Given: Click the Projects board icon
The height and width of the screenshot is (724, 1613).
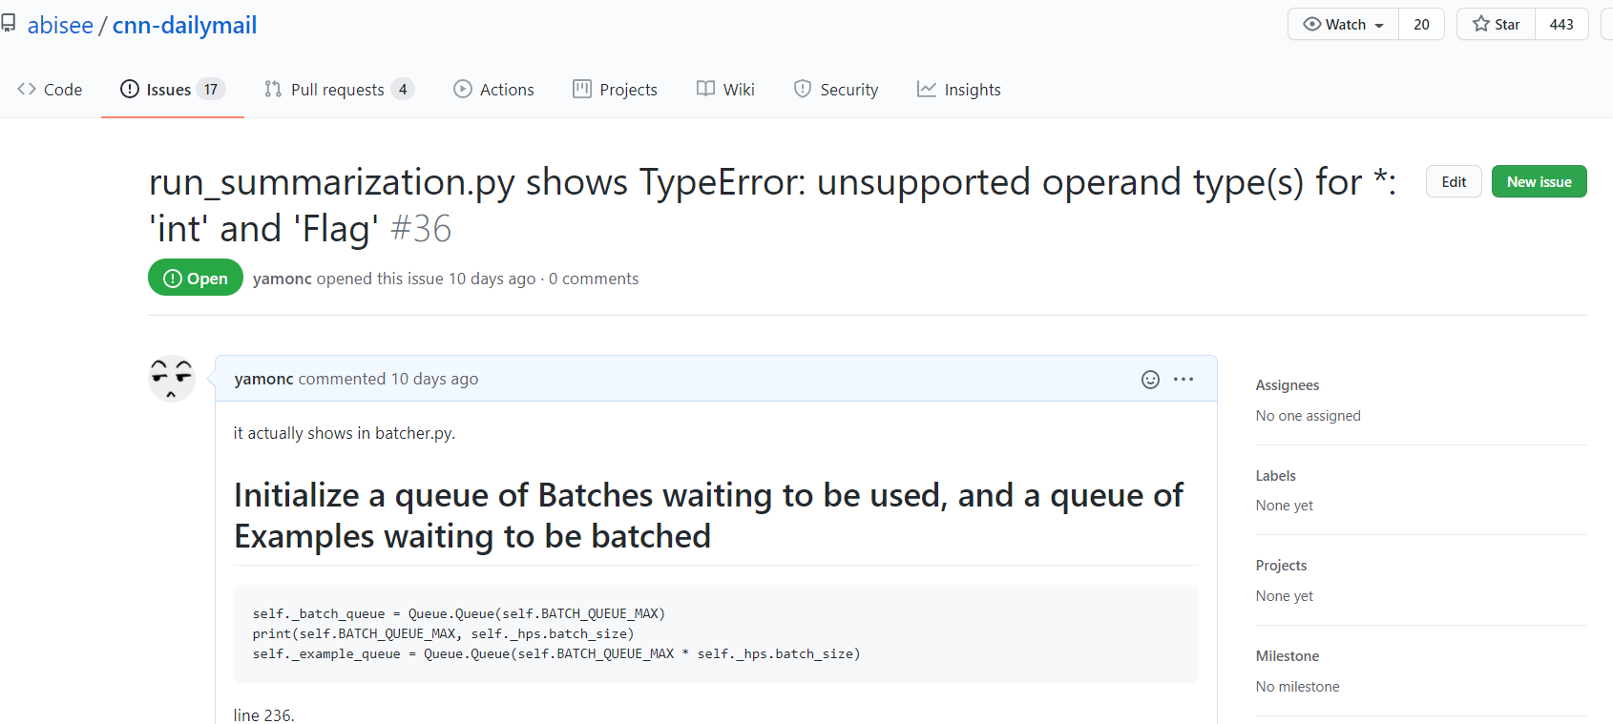Looking at the screenshot, I should tap(582, 89).
